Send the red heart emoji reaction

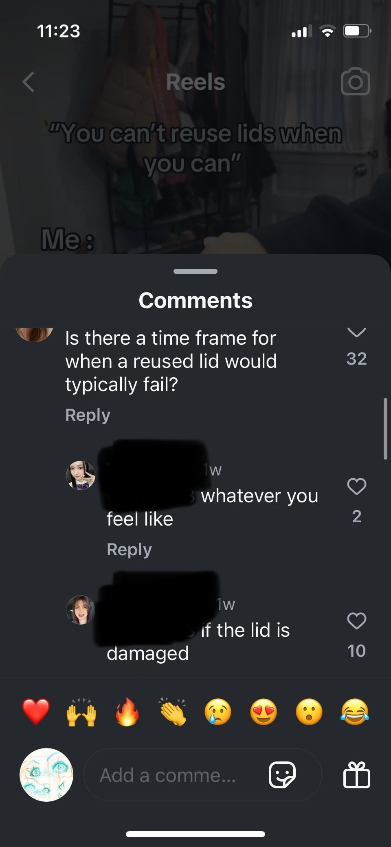coord(36,712)
